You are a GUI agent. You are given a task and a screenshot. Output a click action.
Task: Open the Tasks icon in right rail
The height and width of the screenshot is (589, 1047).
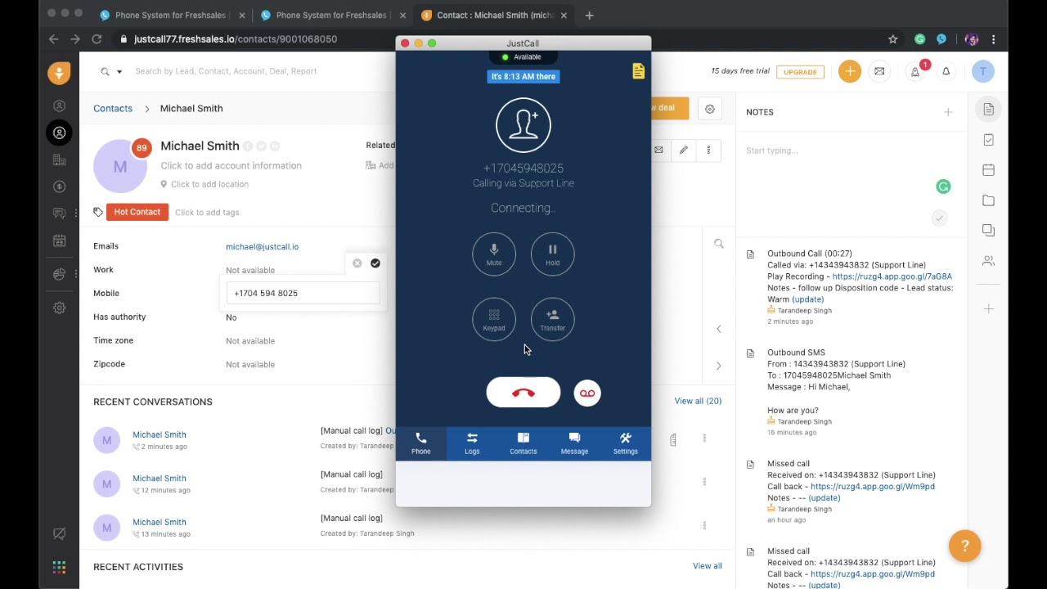click(989, 140)
